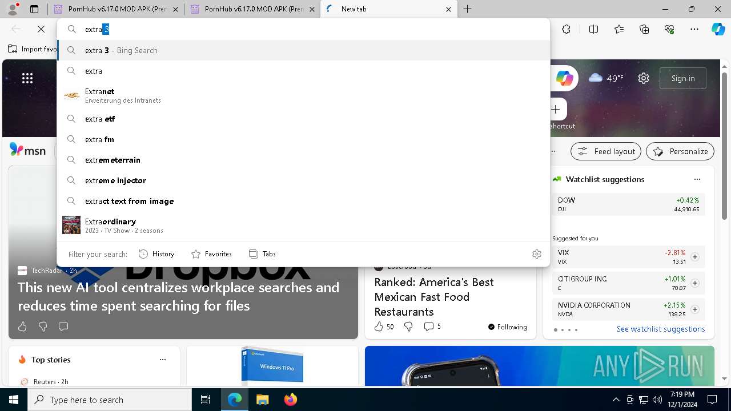The height and width of the screenshot is (411, 731).
Task: Select the 'extra' suggestion
Action: pos(303,71)
